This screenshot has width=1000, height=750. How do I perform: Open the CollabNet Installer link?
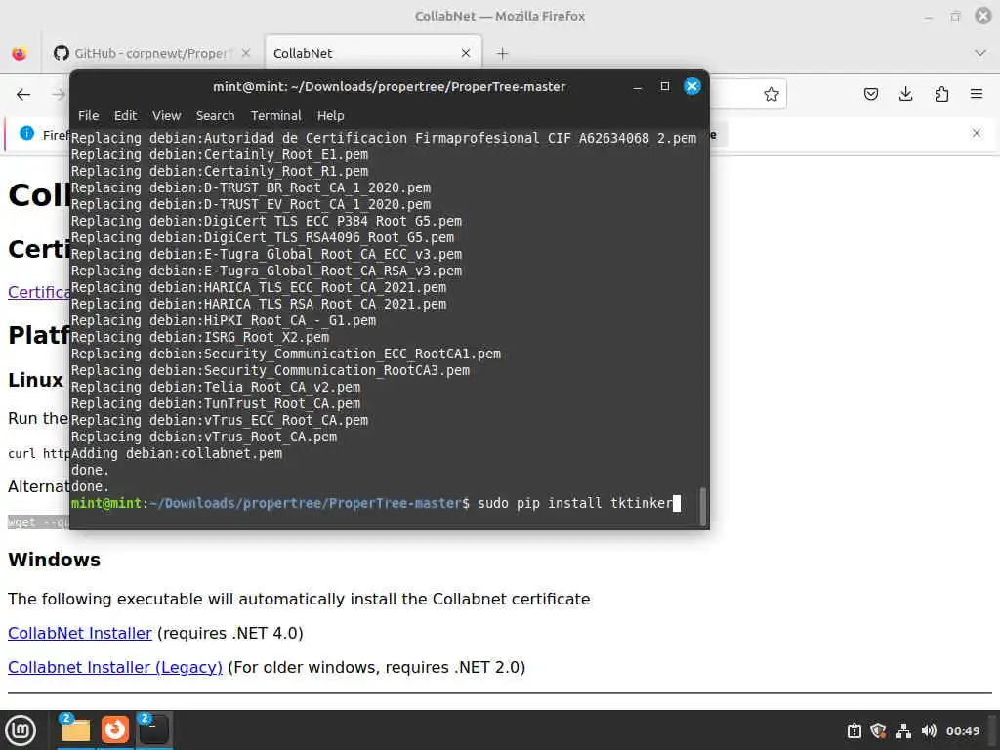tap(80, 633)
